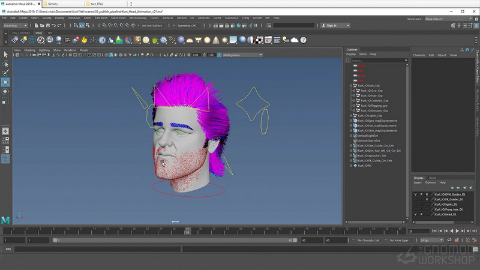Click the Outliner vertical scrollbar
The image size is (480, 270).
point(407,141)
